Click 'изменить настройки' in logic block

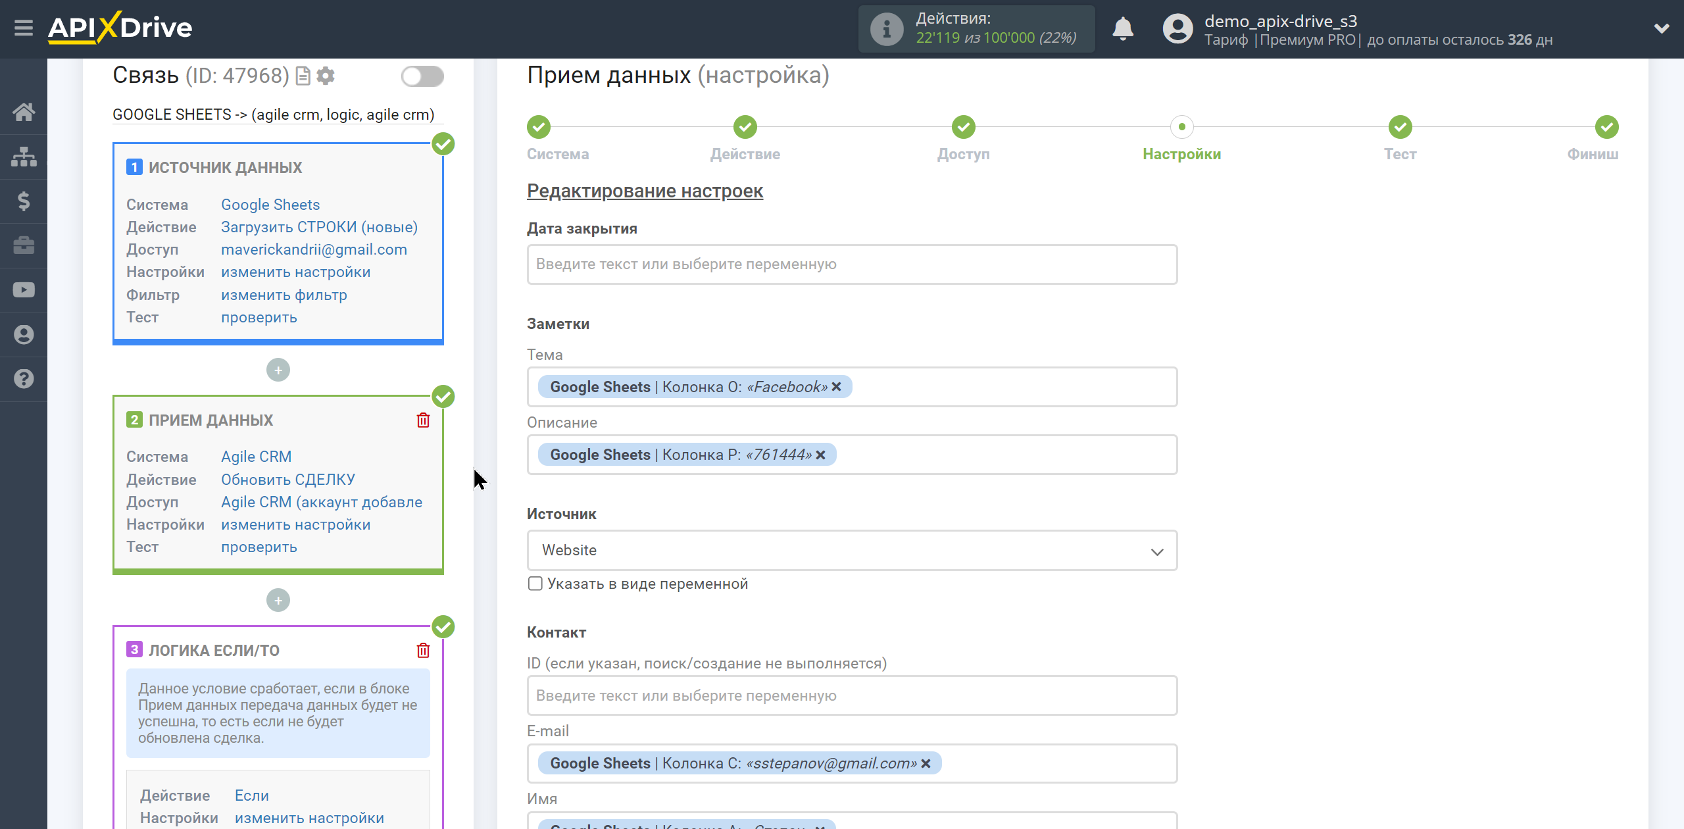point(309,818)
